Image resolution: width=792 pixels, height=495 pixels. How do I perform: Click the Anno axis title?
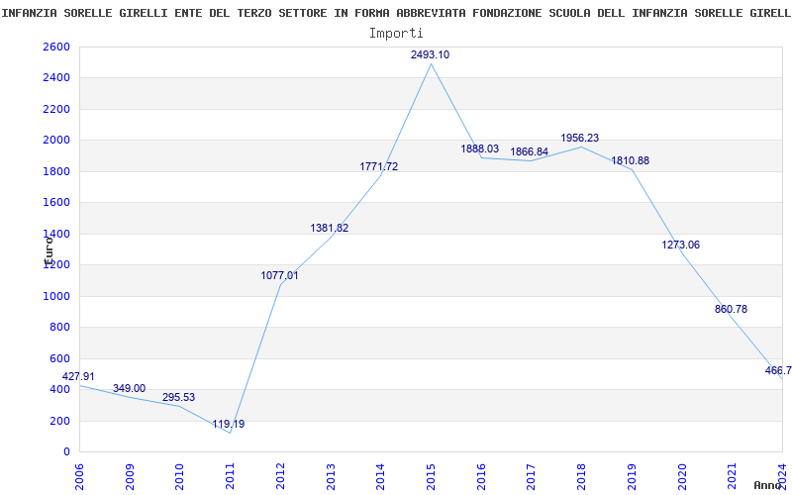[x=768, y=485]
